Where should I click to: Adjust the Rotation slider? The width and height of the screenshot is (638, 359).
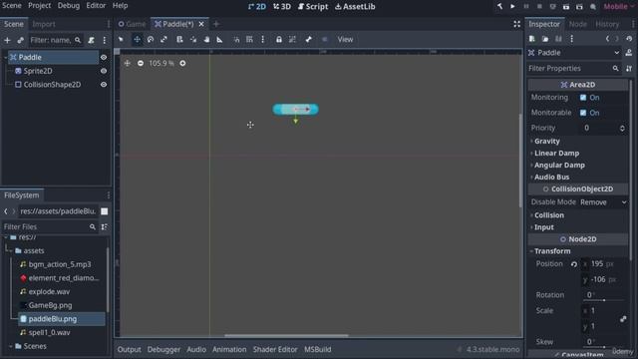point(604,300)
